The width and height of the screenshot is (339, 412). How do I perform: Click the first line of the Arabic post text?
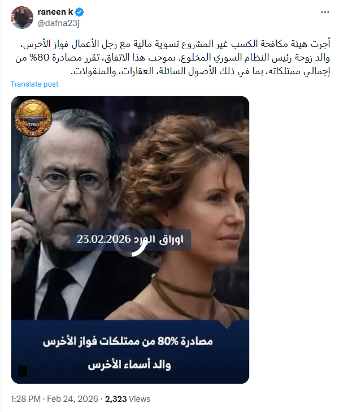(175, 44)
